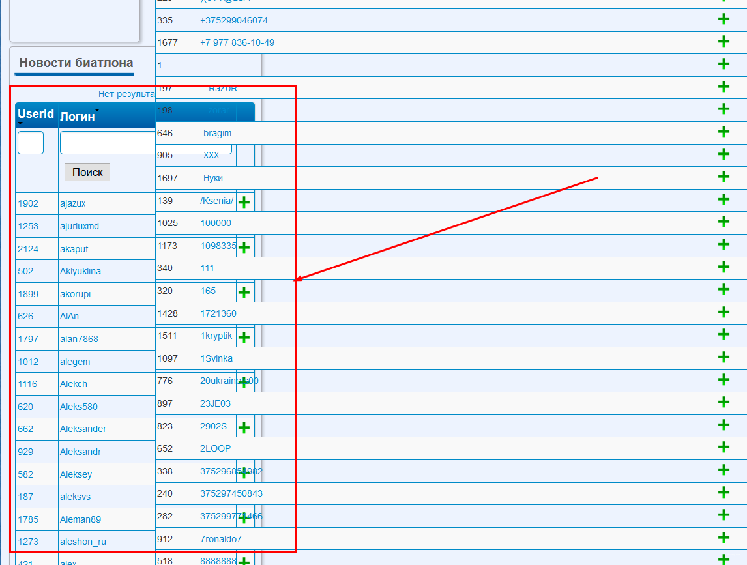The height and width of the screenshot is (565, 747).
Task: Click the green plus for -XXX-
Action: (723, 154)
